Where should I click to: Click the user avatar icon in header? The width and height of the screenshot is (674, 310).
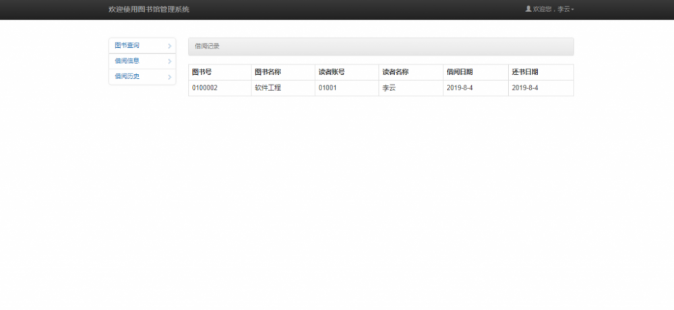tap(528, 9)
